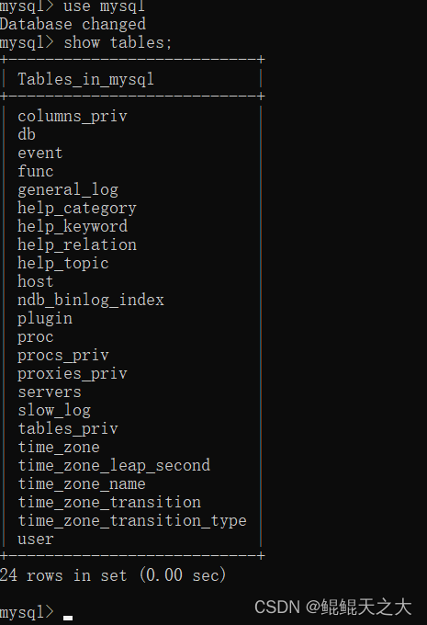427x625 pixels.
Task: Click the columns_priv table name
Action: coord(73,117)
